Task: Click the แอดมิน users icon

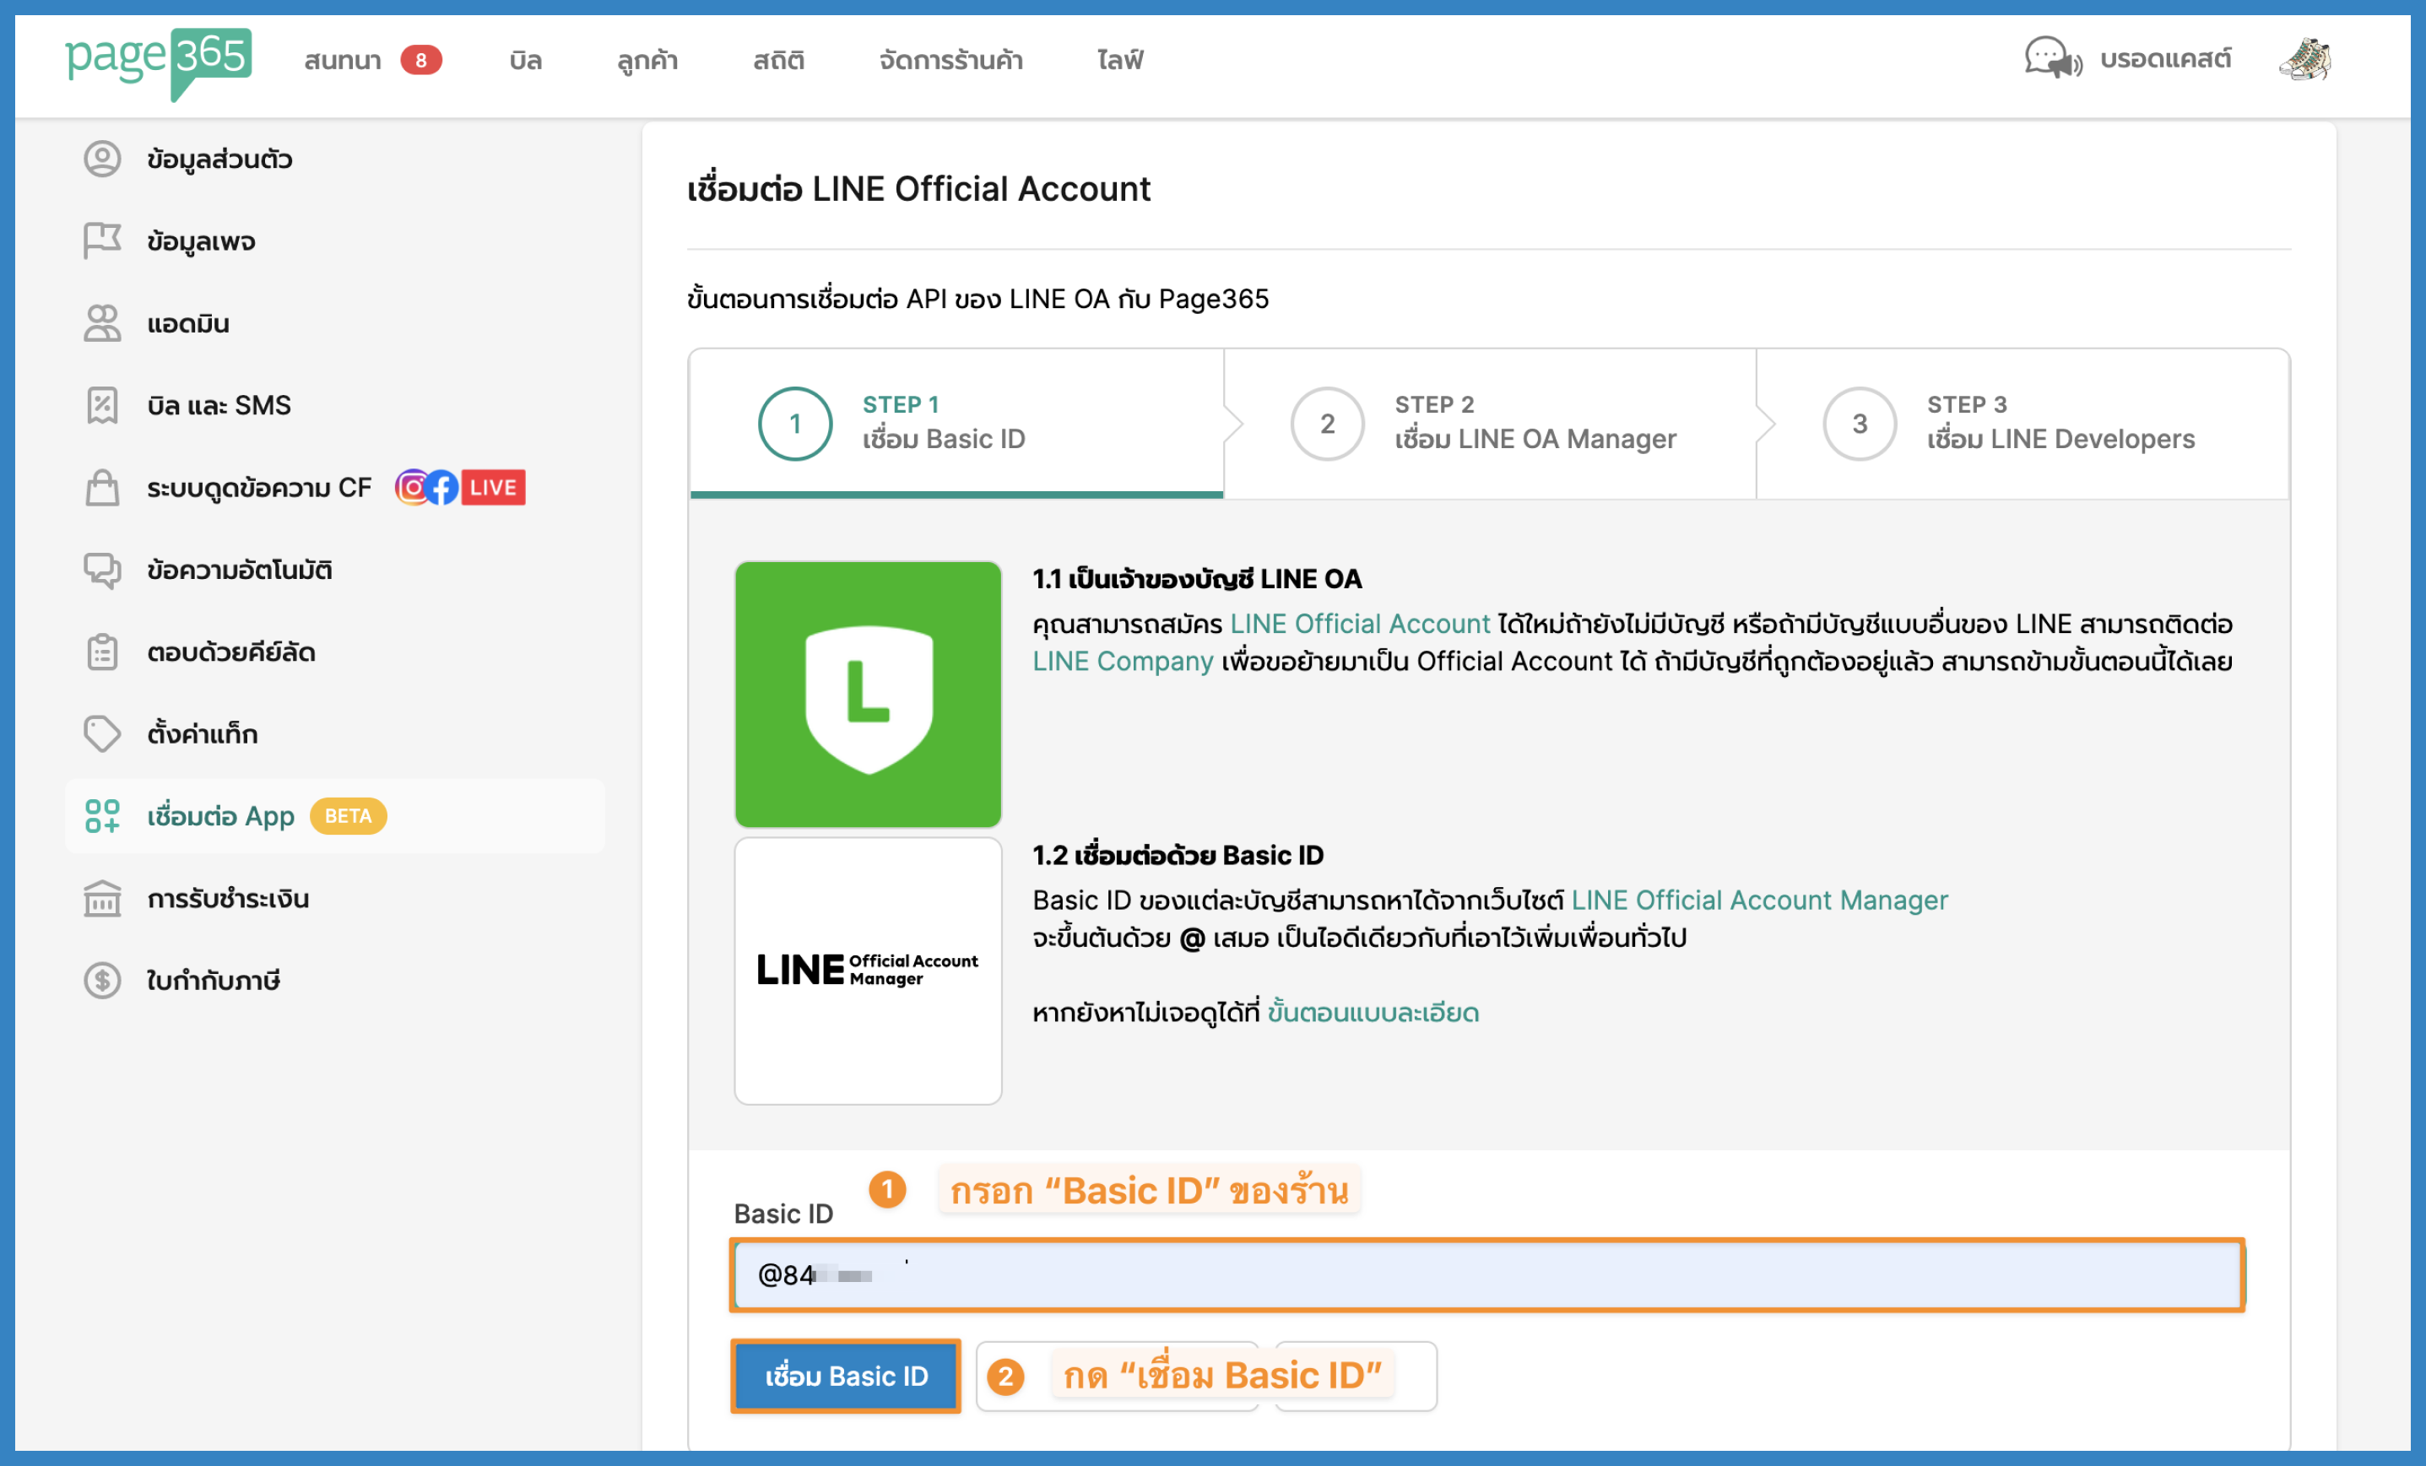Action: pos(102,323)
